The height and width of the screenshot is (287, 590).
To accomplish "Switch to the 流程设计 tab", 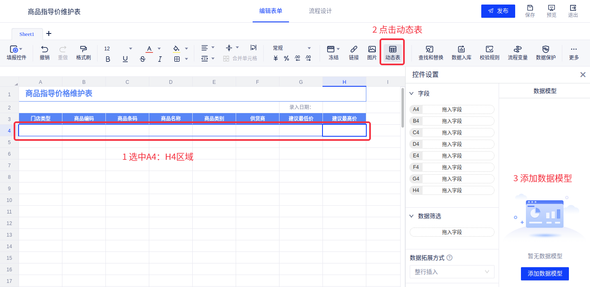I will pos(320,11).
